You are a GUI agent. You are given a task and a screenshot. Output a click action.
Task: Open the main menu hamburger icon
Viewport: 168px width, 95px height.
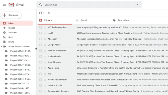pyautogui.click(x=5, y=5)
